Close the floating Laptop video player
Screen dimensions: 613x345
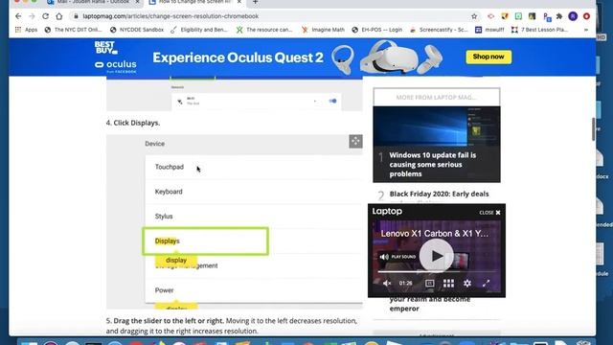(489, 213)
